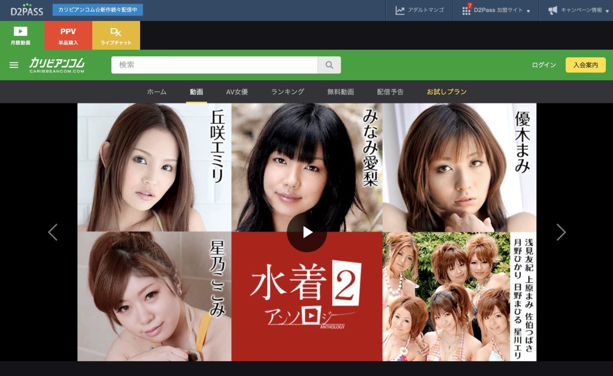Switch to the ランキング tab
613x376 pixels.
[x=287, y=91]
